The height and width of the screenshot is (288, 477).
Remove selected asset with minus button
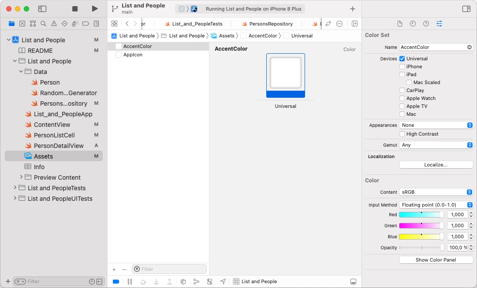124,270
